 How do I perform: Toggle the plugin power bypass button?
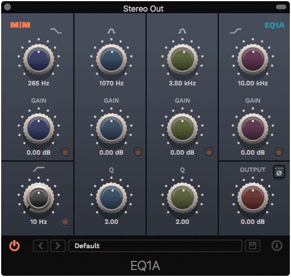point(14,246)
